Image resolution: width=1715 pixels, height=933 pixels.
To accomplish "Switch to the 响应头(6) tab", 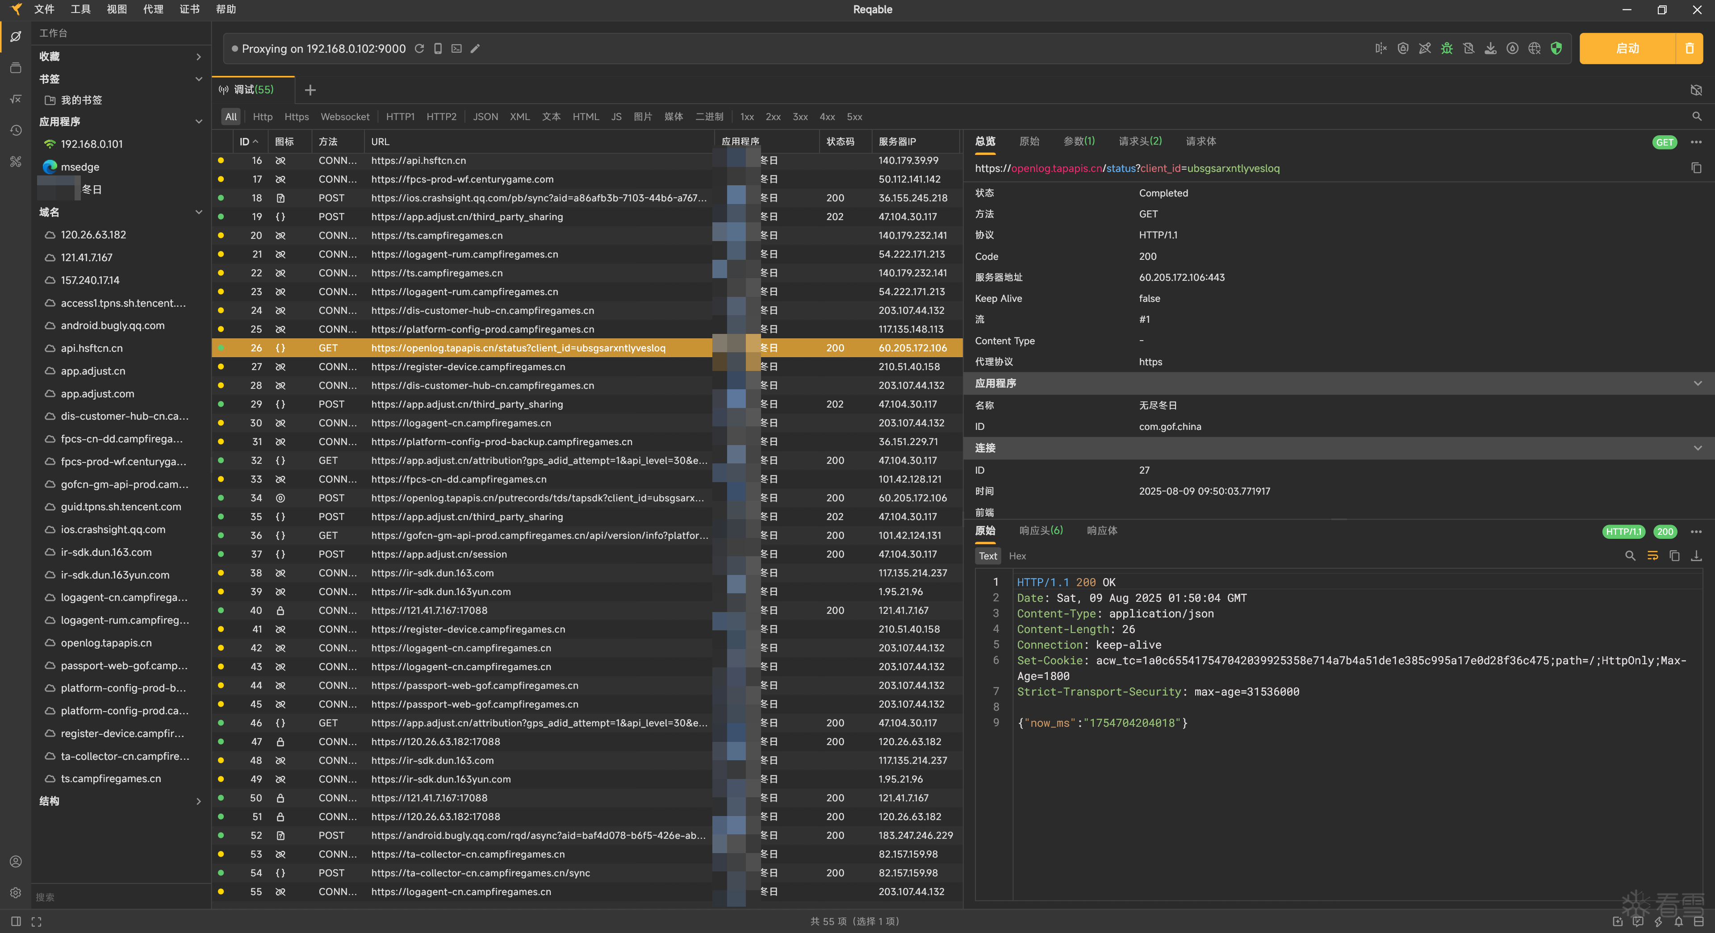I will (1041, 530).
